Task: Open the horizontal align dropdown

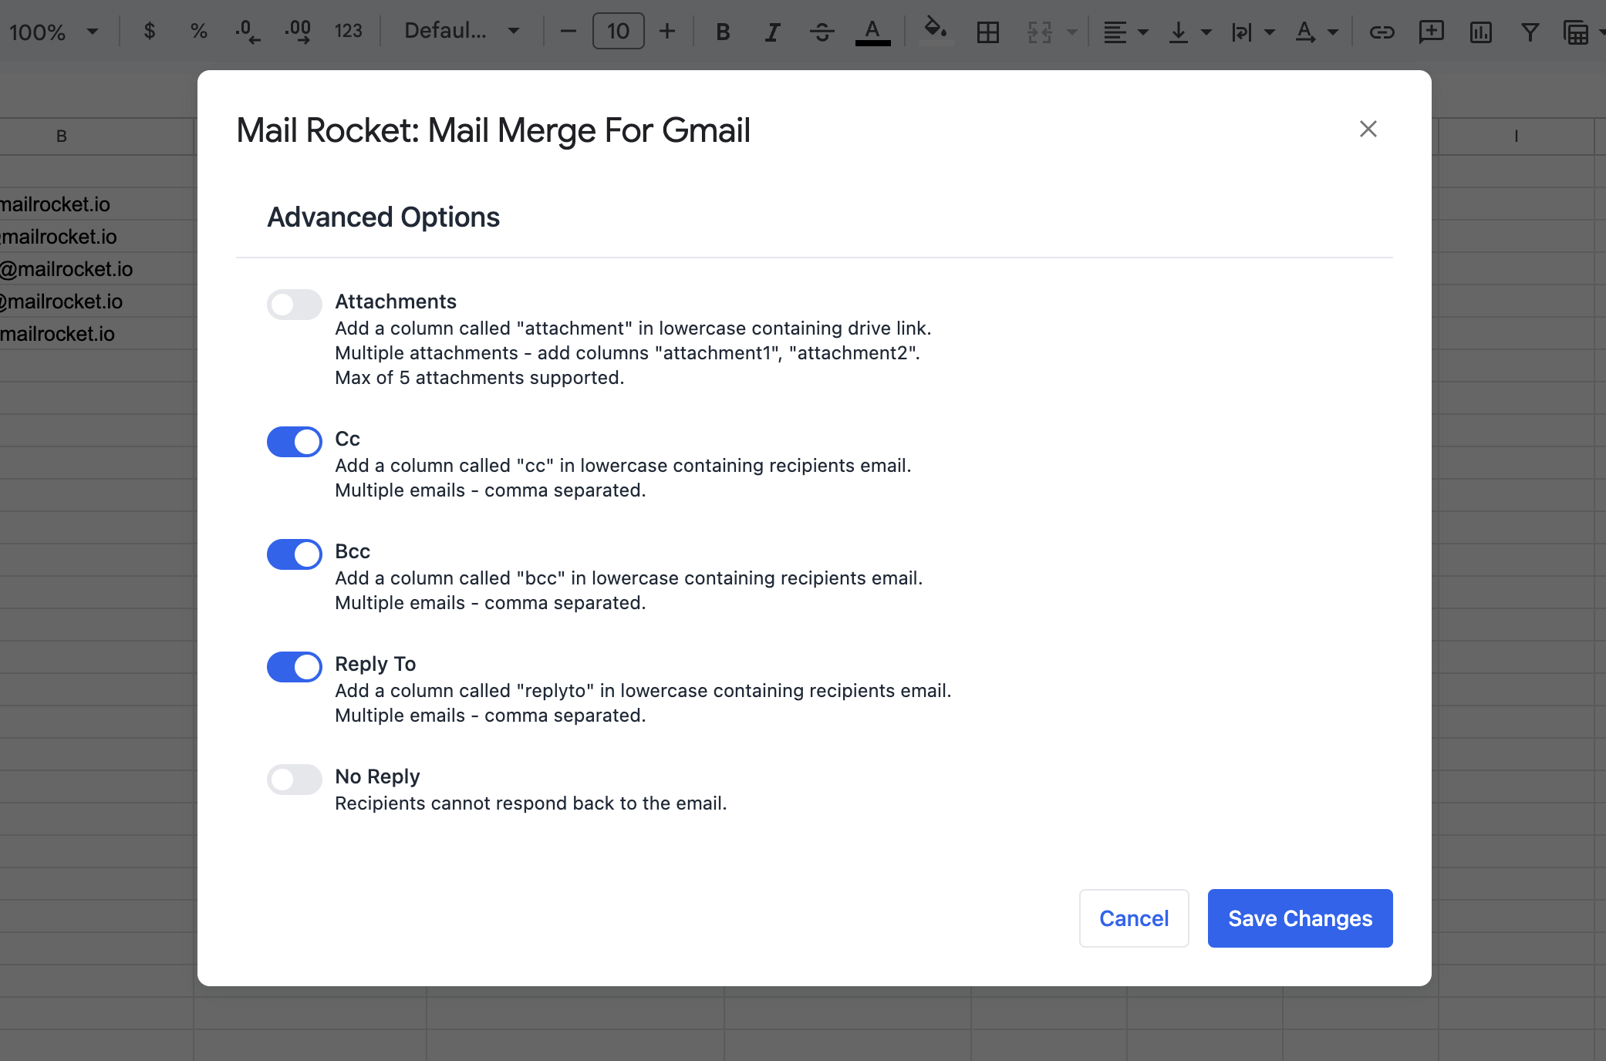Action: pos(1125,32)
